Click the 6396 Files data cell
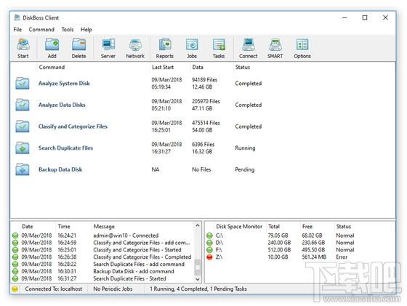The width and height of the screenshot is (407, 306). tap(203, 145)
